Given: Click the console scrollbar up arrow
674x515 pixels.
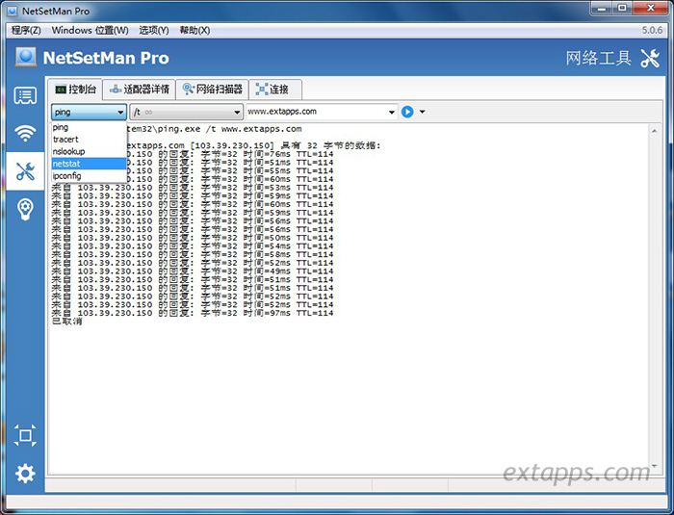Looking at the screenshot, I should coord(654,131).
